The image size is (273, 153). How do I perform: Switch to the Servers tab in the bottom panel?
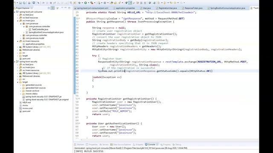point(104,144)
